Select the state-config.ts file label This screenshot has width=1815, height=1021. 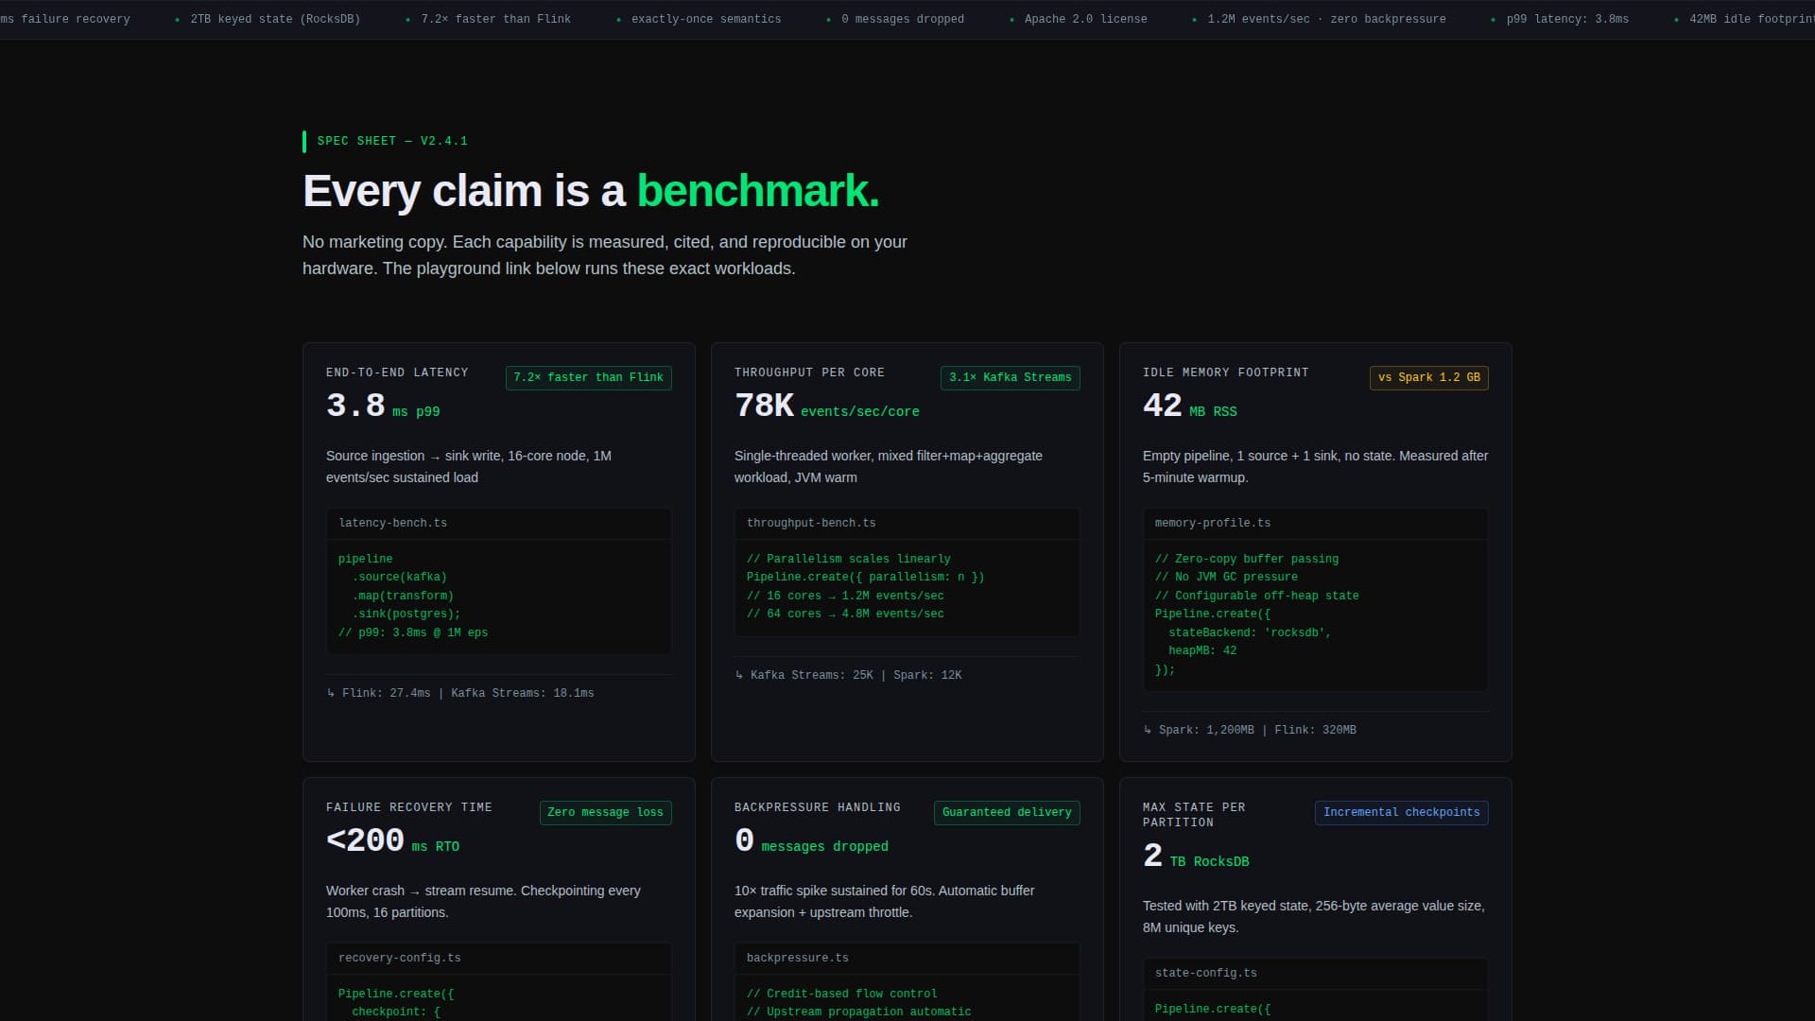click(x=1205, y=974)
